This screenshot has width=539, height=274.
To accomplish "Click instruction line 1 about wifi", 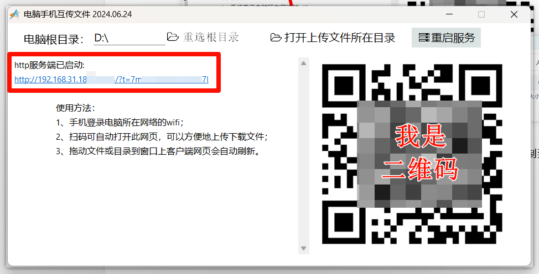I will point(120,122).
